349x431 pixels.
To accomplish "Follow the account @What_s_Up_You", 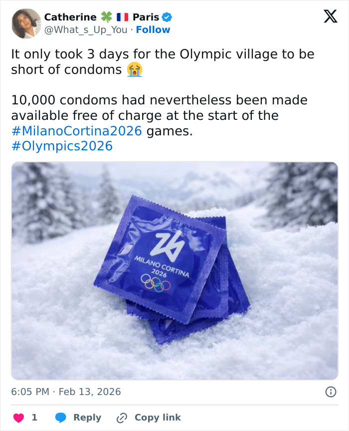I will coord(153,29).
